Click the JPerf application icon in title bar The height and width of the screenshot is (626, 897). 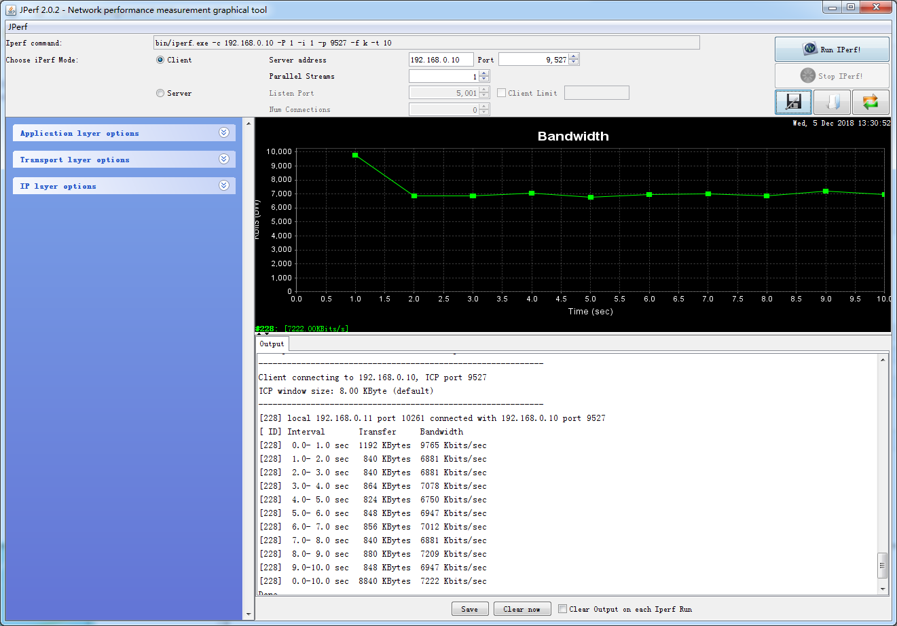(x=9, y=10)
